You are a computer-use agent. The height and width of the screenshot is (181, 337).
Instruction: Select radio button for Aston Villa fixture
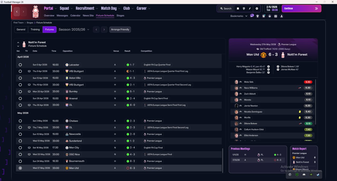pos(20,78)
